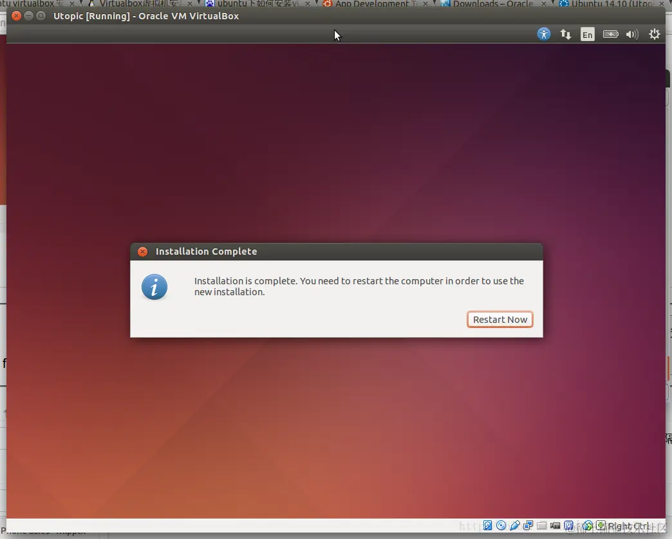Switch to the 'Virtualbox虚拟机安' browser tab
The height and width of the screenshot is (539, 672).
(138, 4)
